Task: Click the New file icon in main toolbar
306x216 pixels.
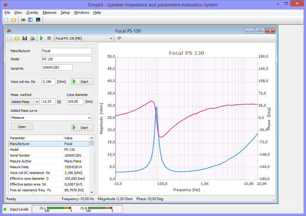Action: (6, 20)
